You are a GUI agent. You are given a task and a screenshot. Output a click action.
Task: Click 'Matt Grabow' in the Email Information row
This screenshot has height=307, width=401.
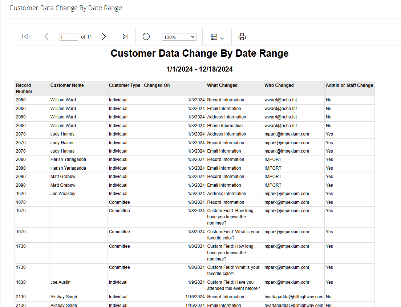[x=63, y=185]
